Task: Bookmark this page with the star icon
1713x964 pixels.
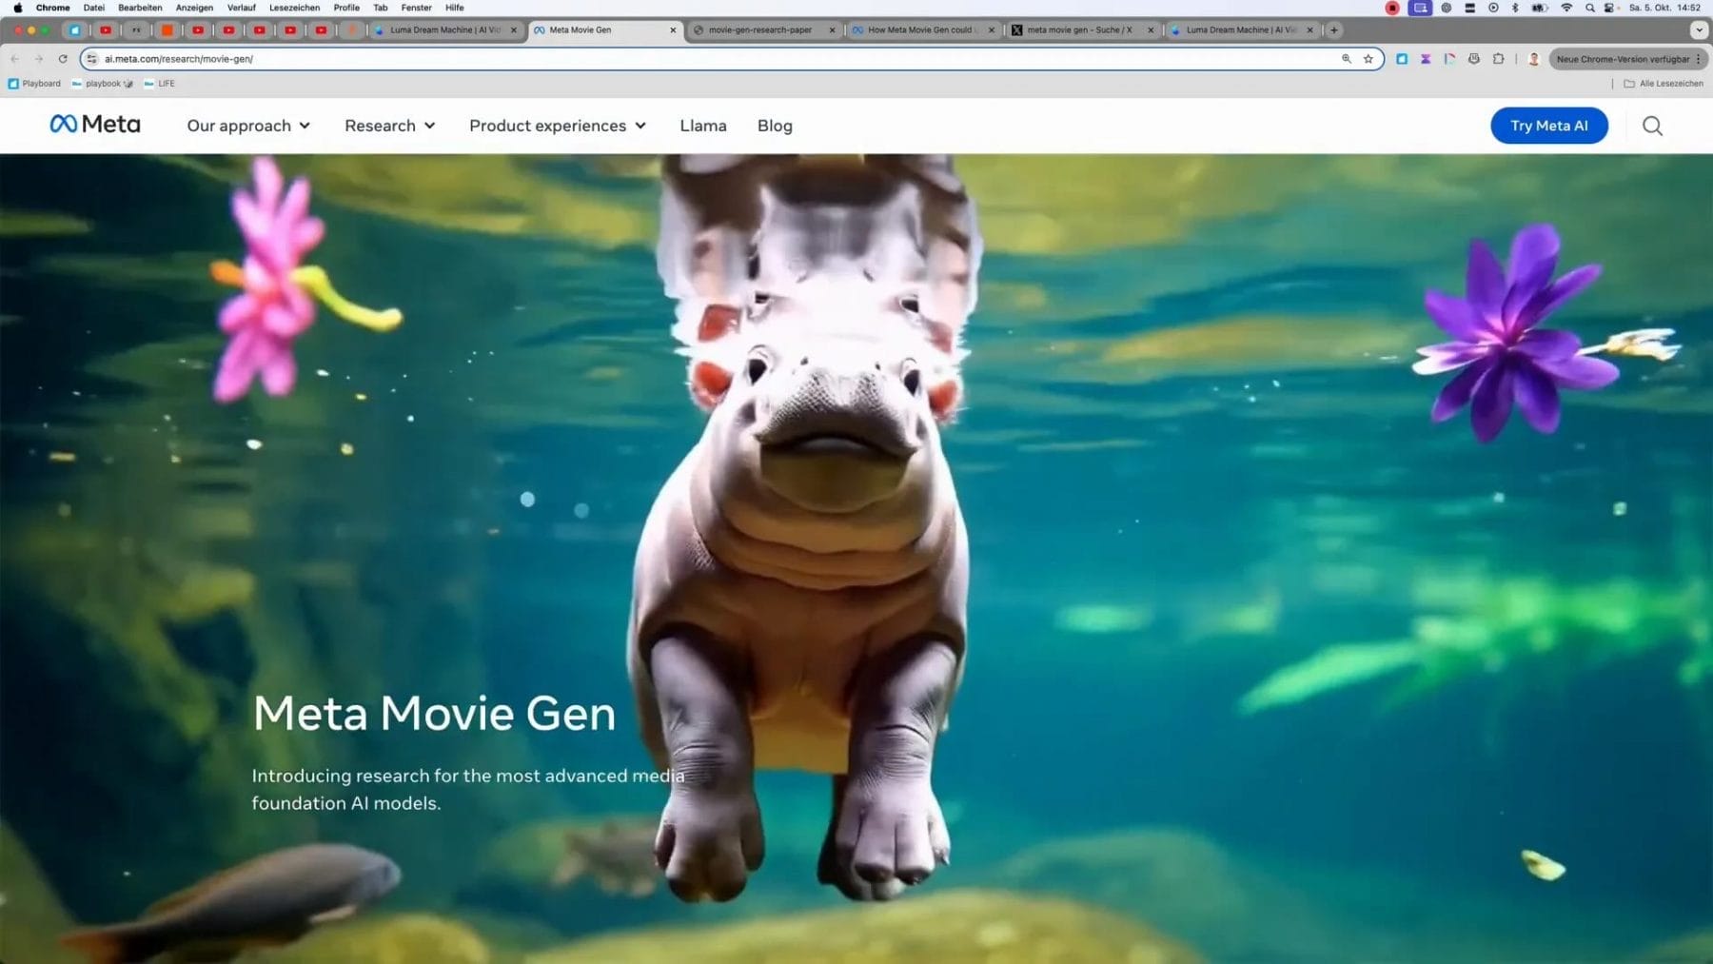Action: pyautogui.click(x=1368, y=59)
